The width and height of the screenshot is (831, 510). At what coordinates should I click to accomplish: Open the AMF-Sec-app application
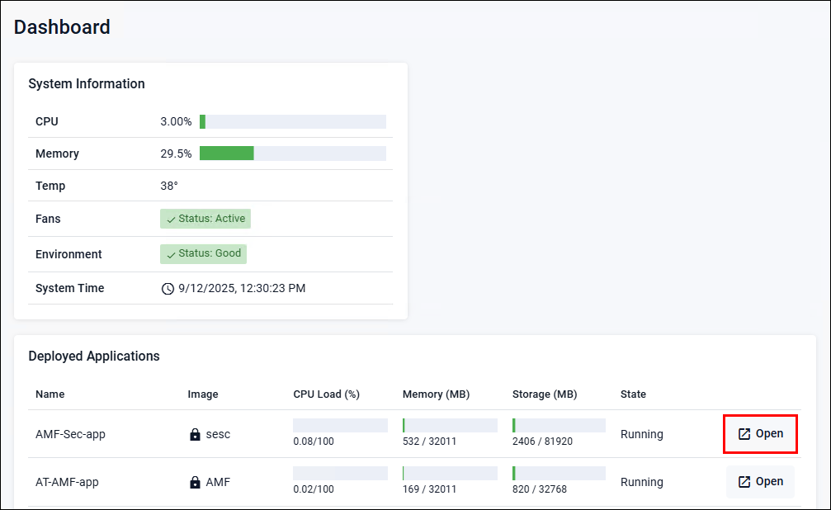[760, 434]
